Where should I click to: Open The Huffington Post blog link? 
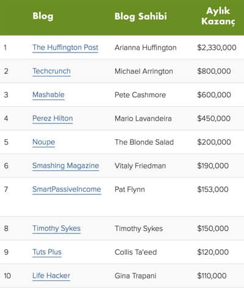coord(65,48)
